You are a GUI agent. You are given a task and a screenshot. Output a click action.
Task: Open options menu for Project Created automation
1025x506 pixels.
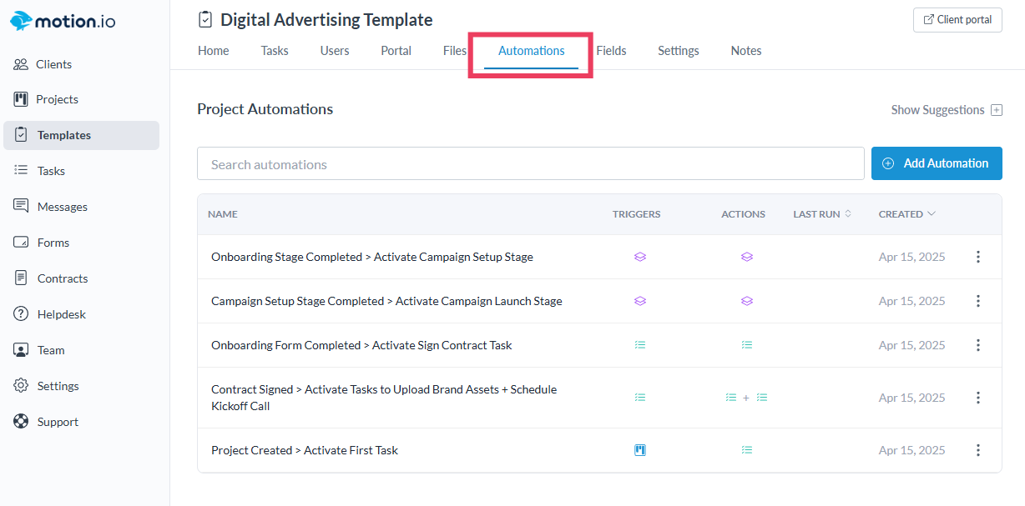(x=978, y=450)
